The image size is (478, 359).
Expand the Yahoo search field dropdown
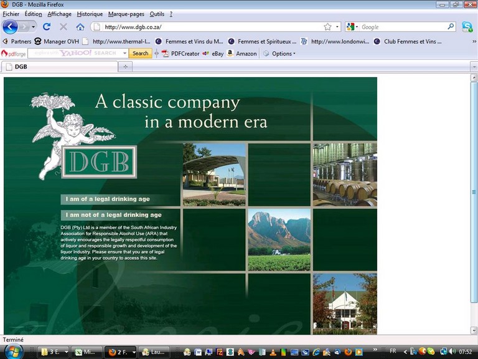124,54
